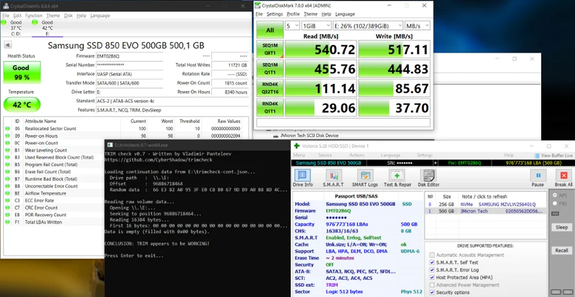
Task: Click the trimcheck console title bar icon
Action: pos(109,145)
